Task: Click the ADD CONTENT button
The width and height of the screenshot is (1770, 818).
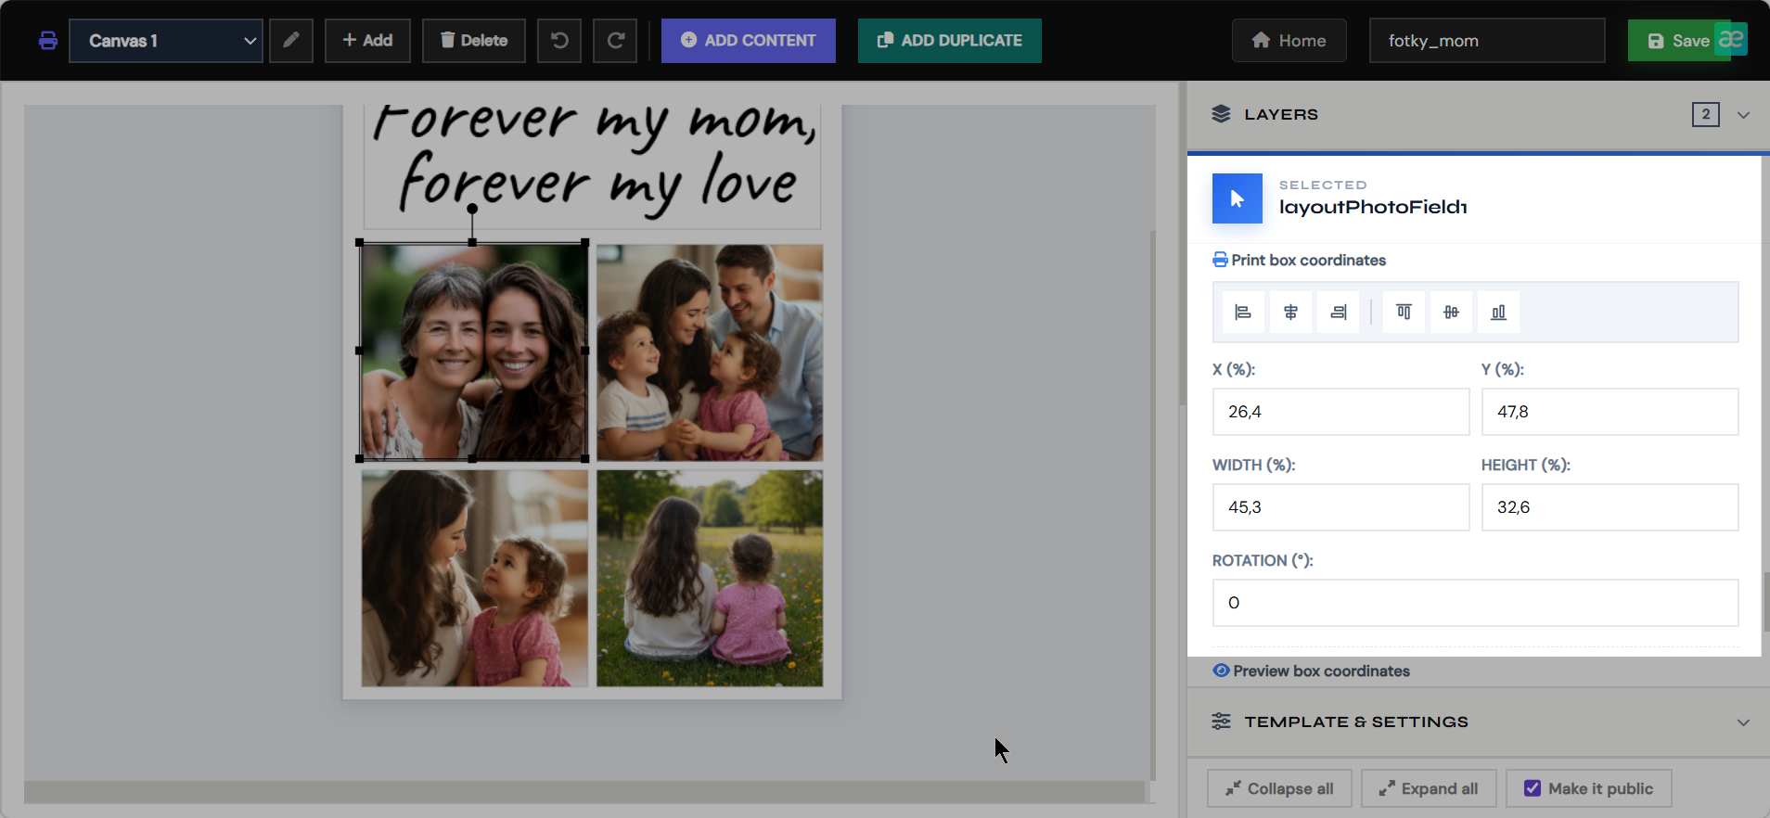Action: click(x=749, y=41)
